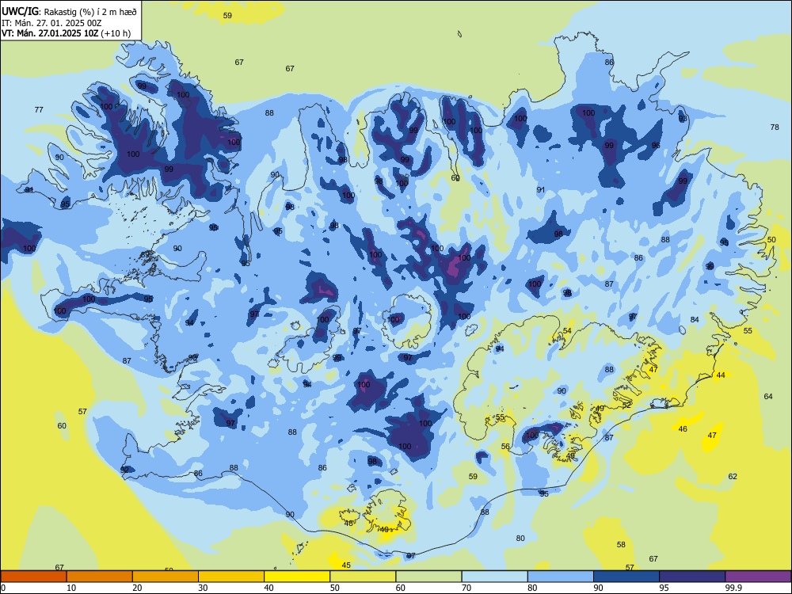Click the '44' humidity value on the map
Screen dimensions: 792x594
coord(721,375)
